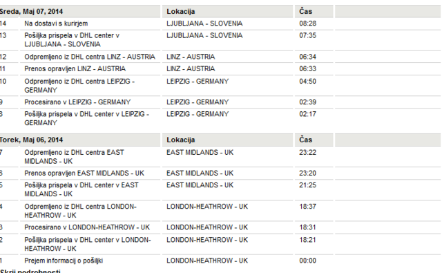Select 'Prenos opravljen EAST MIDLANDS - UK' entry

tap(84, 173)
